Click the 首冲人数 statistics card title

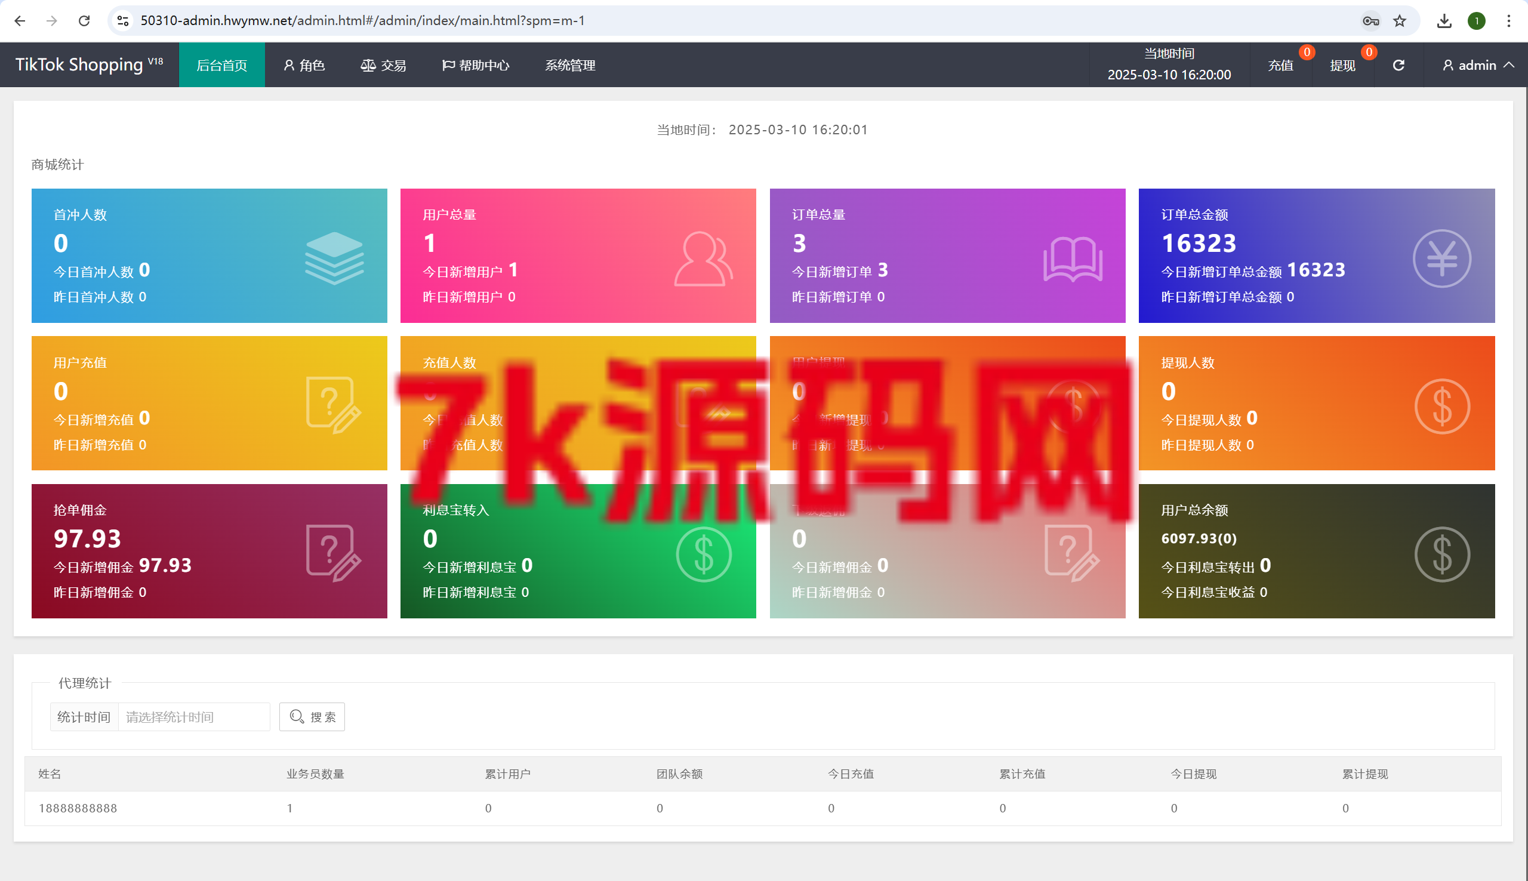click(80, 215)
